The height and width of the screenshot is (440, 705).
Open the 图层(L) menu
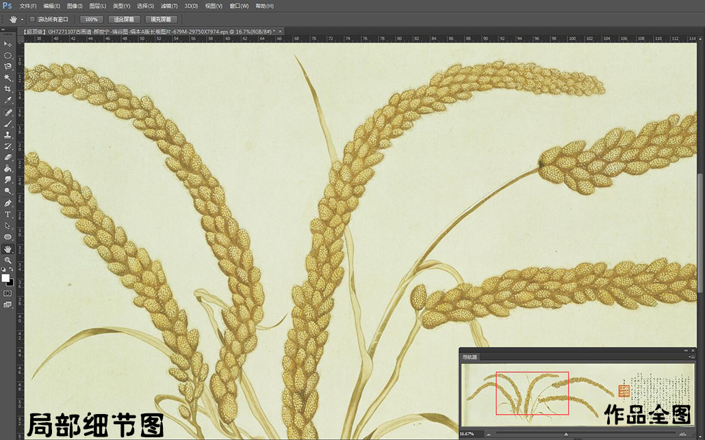pyautogui.click(x=98, y=6)
